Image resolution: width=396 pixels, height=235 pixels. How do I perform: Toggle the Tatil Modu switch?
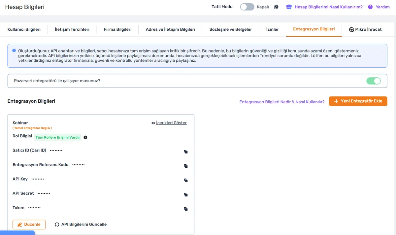coord(247,7)
